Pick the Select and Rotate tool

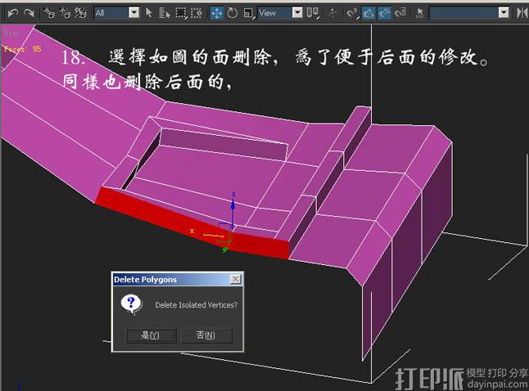coord(232,13)
